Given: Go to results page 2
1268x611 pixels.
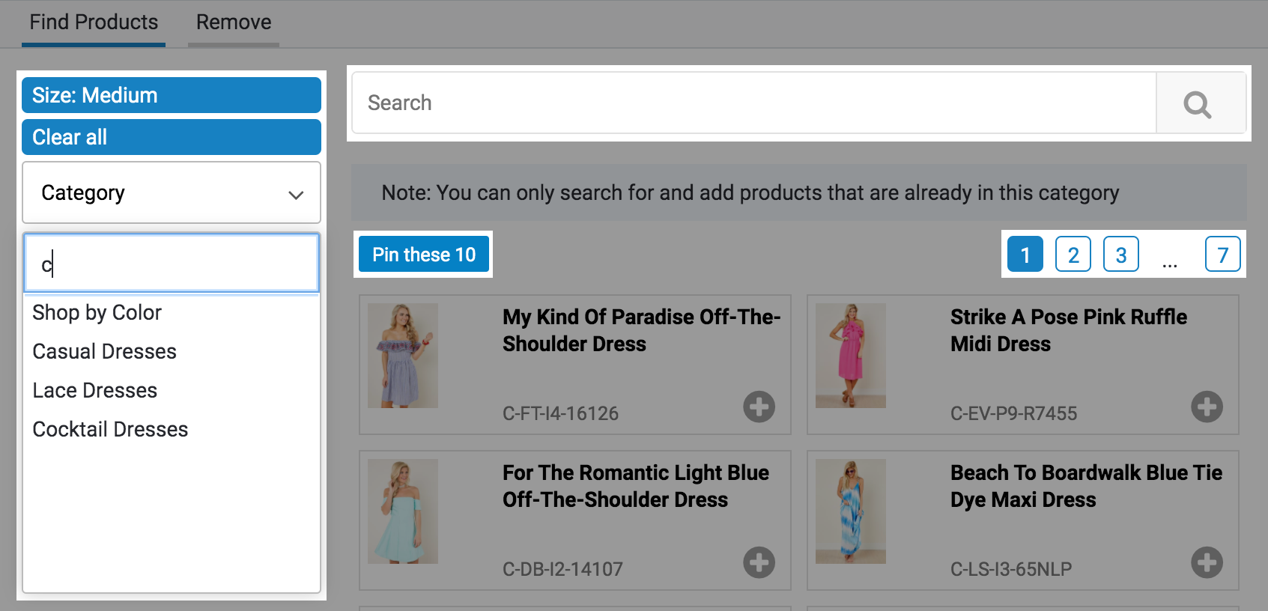Looking at the screenshot, I should [x=1073, y=255].
